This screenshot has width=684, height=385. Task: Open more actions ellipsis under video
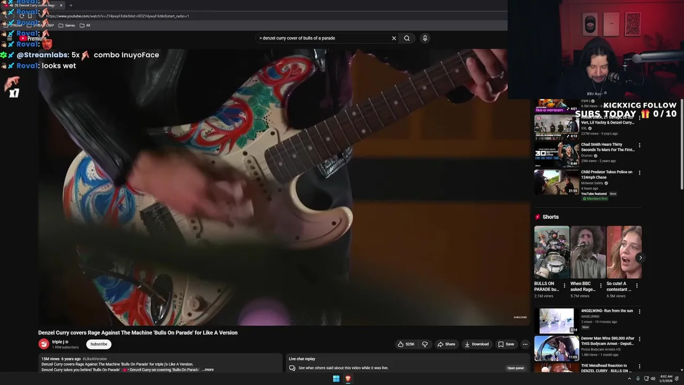[x=525, y=344]
